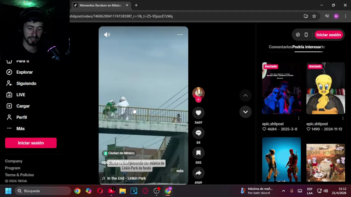351x197 pixels.
Task: Close the Momentos Random en México tab
Action: tap(127, 5)
